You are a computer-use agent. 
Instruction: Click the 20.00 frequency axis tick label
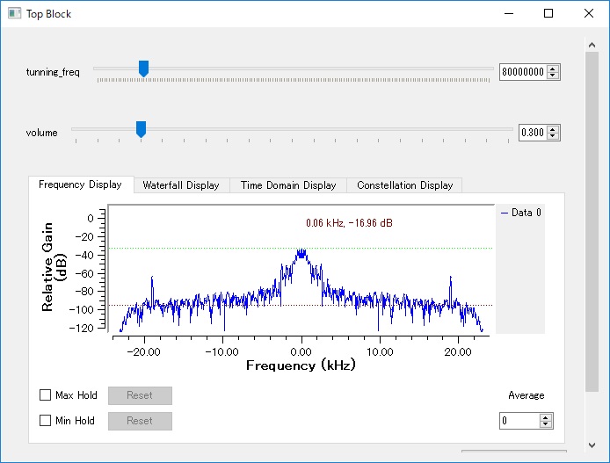[x=458, y=352]
